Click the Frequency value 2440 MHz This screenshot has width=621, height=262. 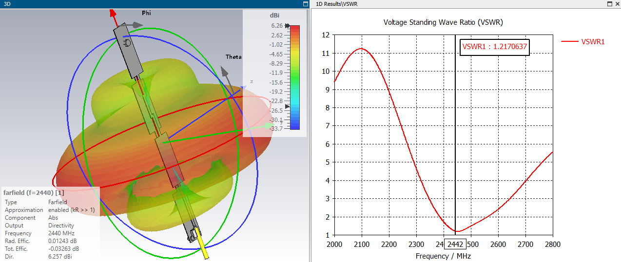[x=60, y=233]
